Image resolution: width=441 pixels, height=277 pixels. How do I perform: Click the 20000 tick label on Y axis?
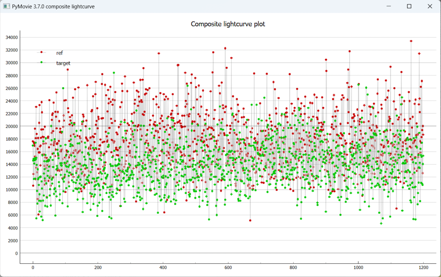(x=11, y=126)
